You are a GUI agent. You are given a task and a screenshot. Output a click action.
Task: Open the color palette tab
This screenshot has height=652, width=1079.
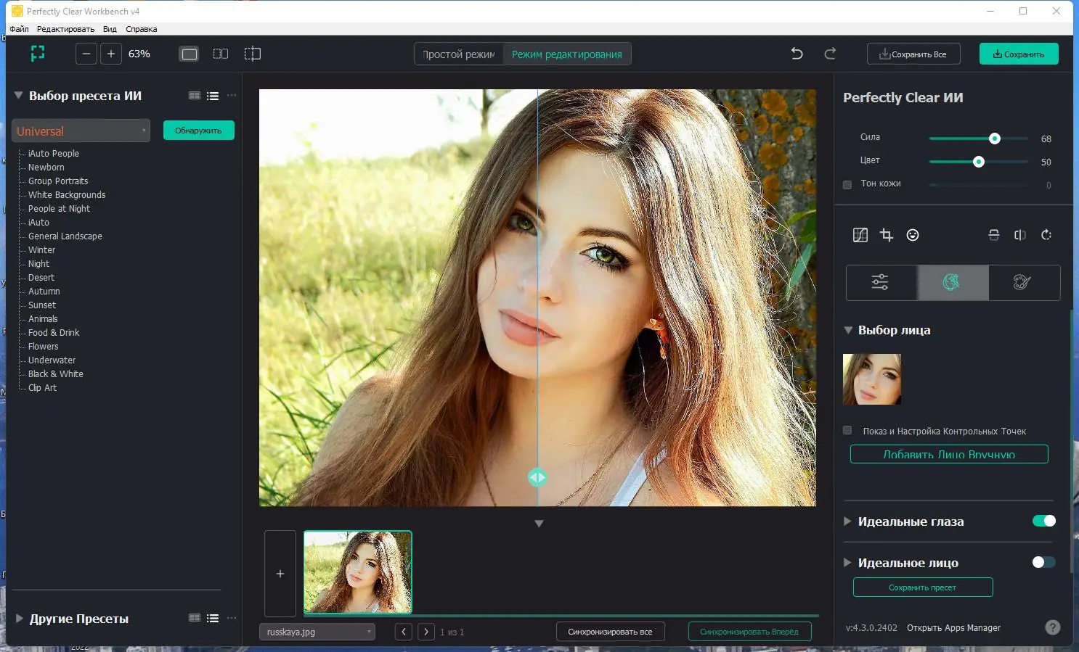pyautogui.click(x=1024, y=282)
